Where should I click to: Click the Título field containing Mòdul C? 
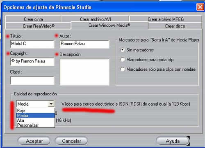coord(32,44)
